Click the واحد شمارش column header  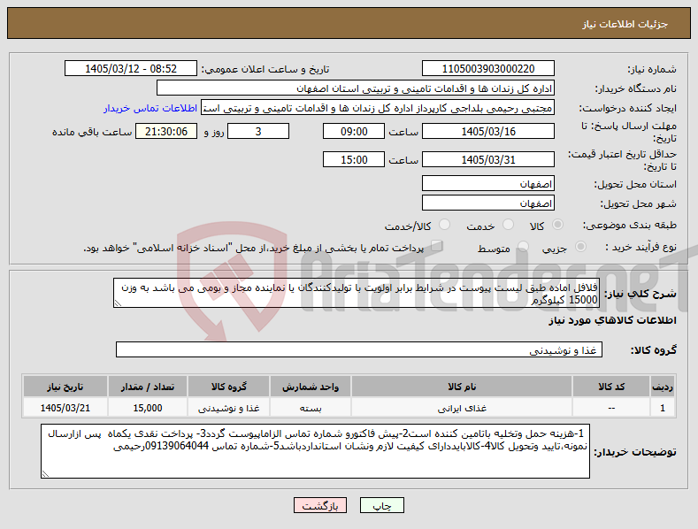coord(311,387)
